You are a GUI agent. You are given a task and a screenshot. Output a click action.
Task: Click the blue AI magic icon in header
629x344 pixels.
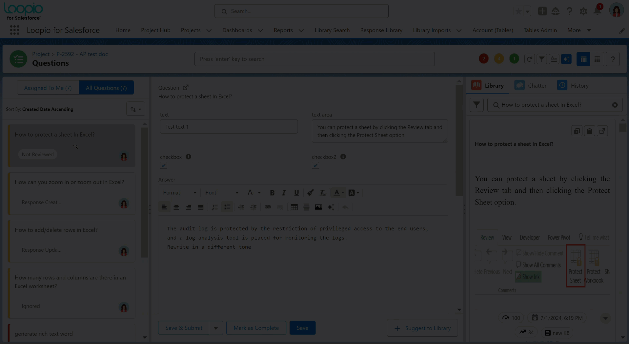click(x=566, y=59)
